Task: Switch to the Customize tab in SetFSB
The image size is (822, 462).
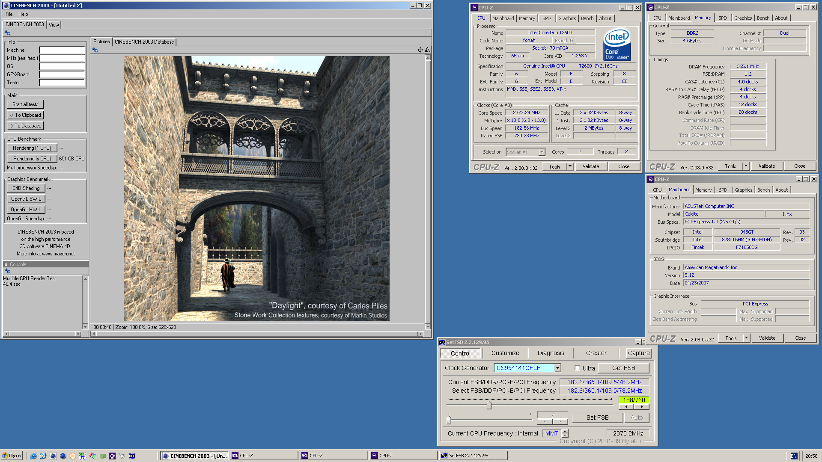Action: click(x=505, y=353)
